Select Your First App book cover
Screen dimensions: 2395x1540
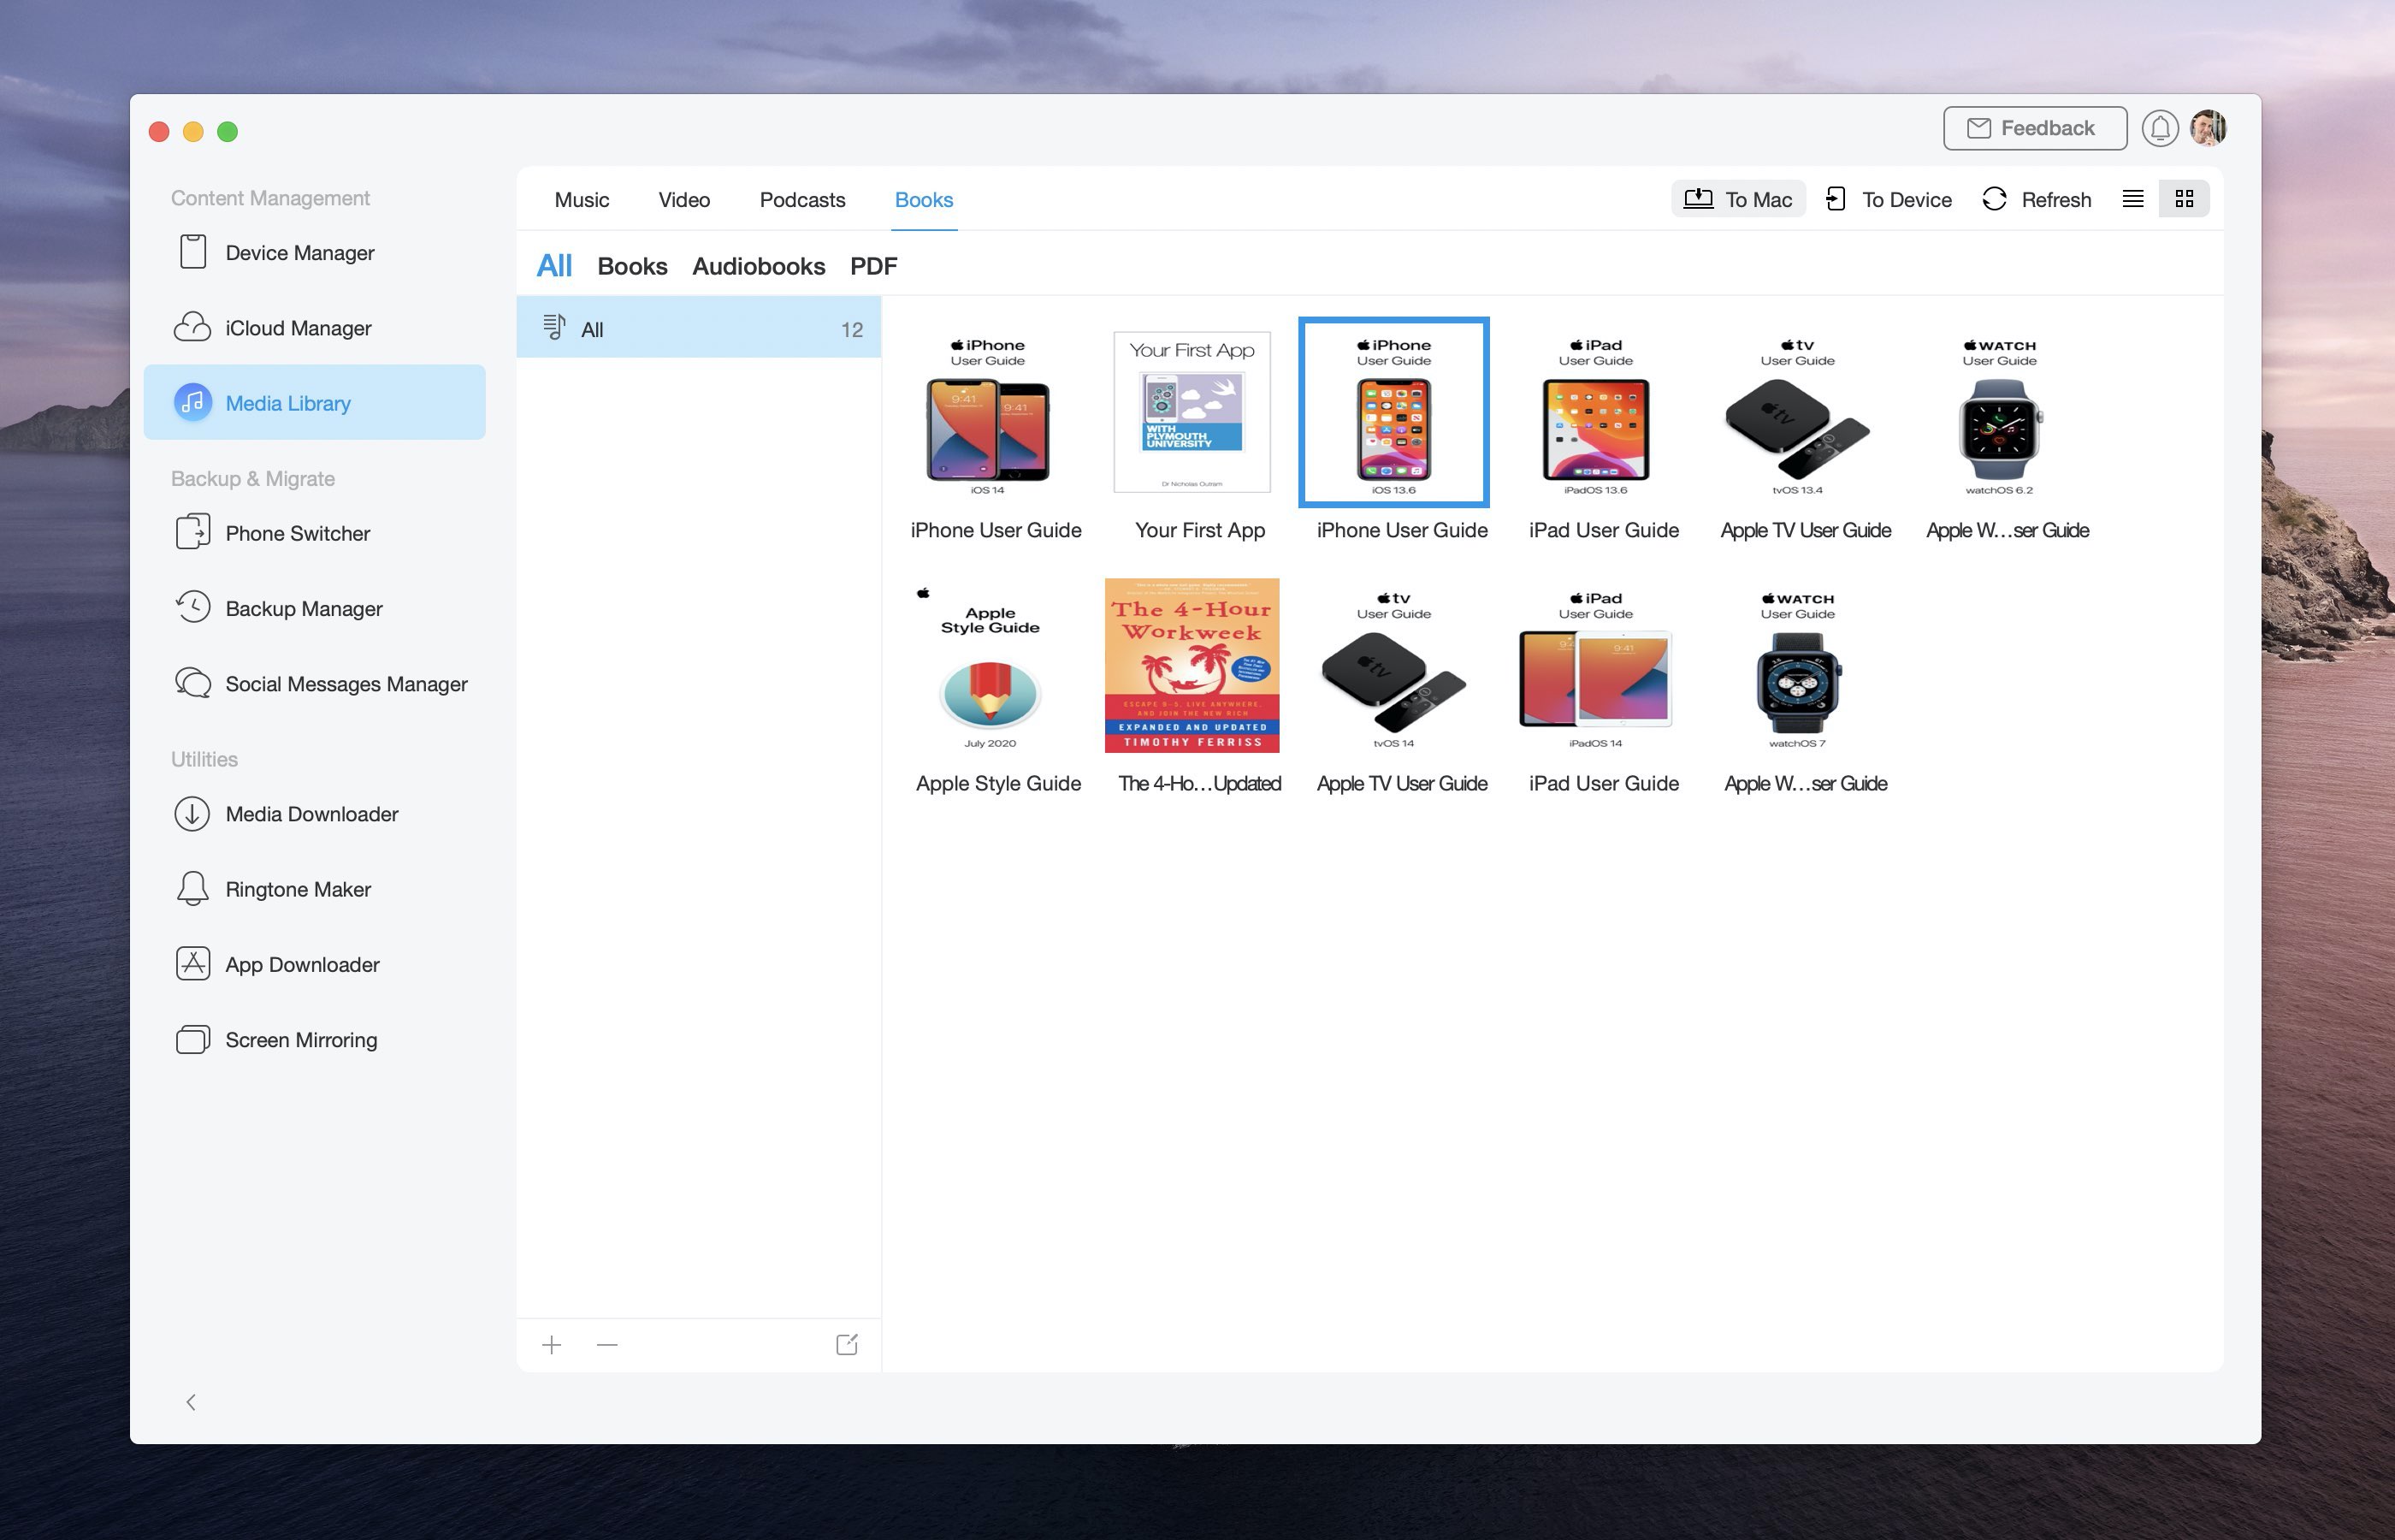click(1192, 413)
